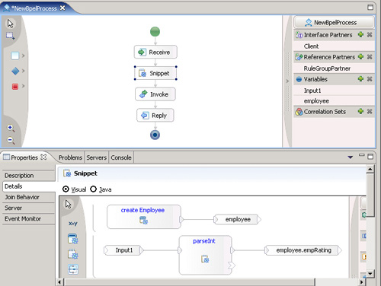Expand the basic actions palette group arrow
Viewport: 381px width, 286px height.
[23, 56]
